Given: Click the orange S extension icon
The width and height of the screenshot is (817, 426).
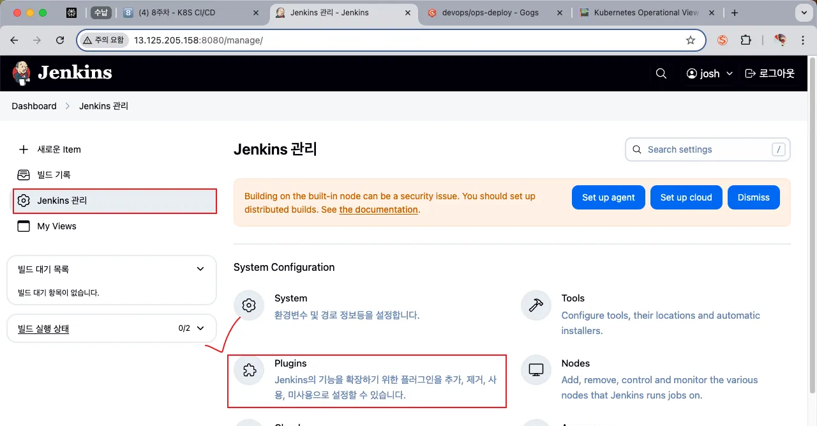Looking at the screenshot, I should coord(723,40).
